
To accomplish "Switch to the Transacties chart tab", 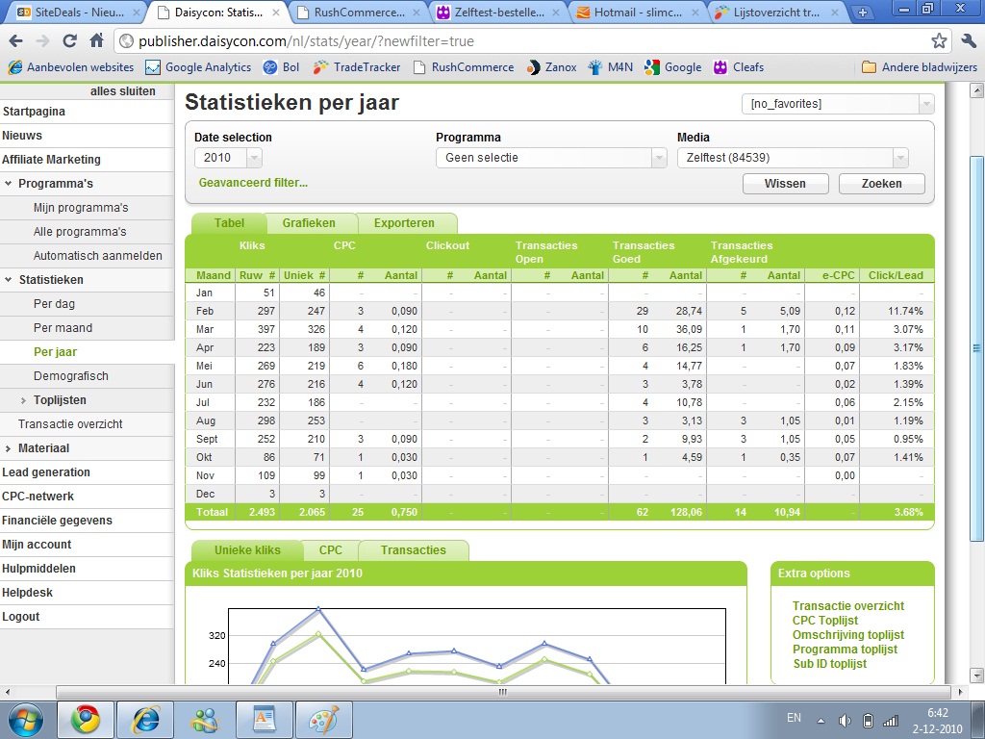I will point(414,550).
